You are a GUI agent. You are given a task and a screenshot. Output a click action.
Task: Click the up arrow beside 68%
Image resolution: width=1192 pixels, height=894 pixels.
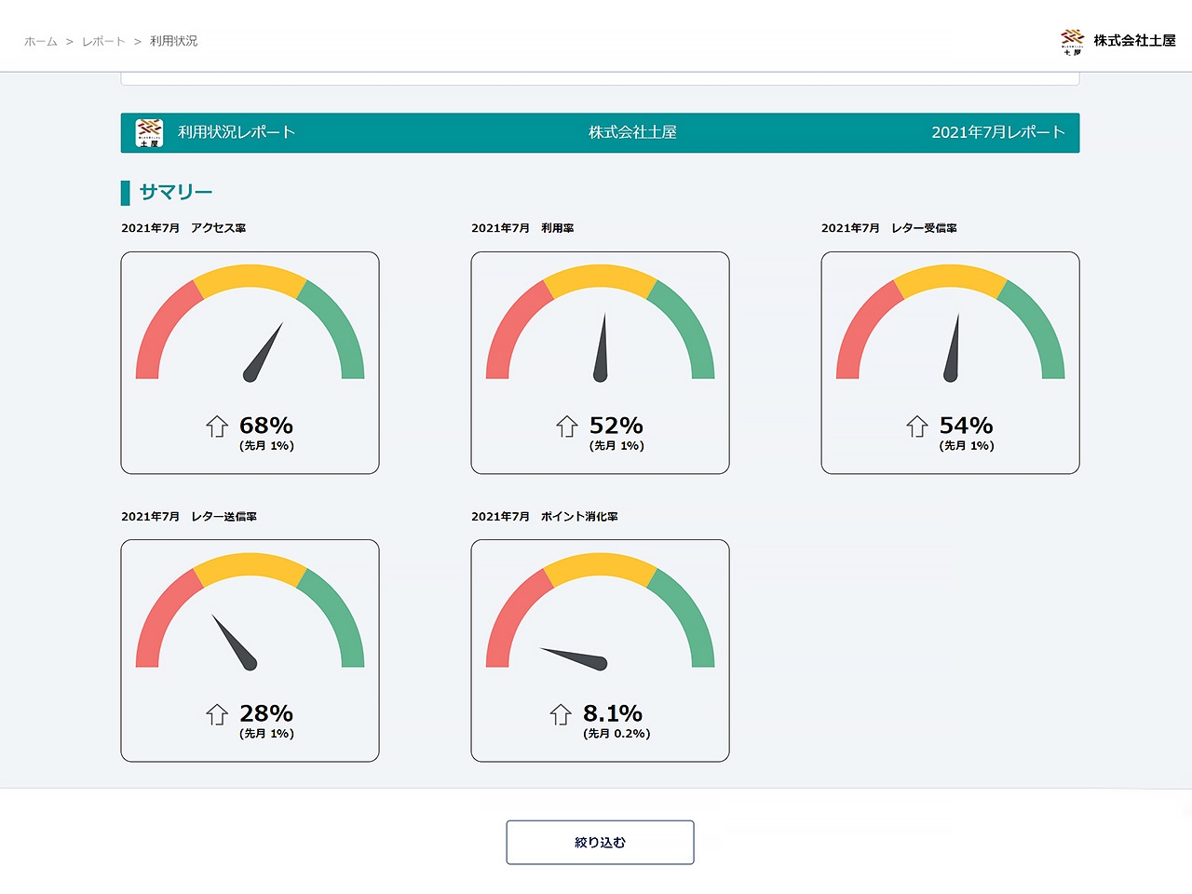coord(217,427)
